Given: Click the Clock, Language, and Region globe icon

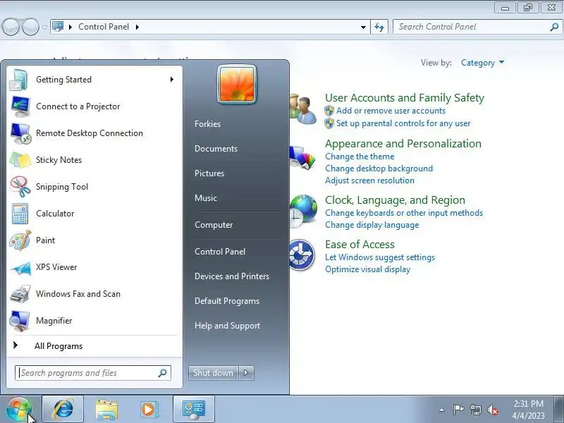Looking at the screenshot, I should point(303,211).
